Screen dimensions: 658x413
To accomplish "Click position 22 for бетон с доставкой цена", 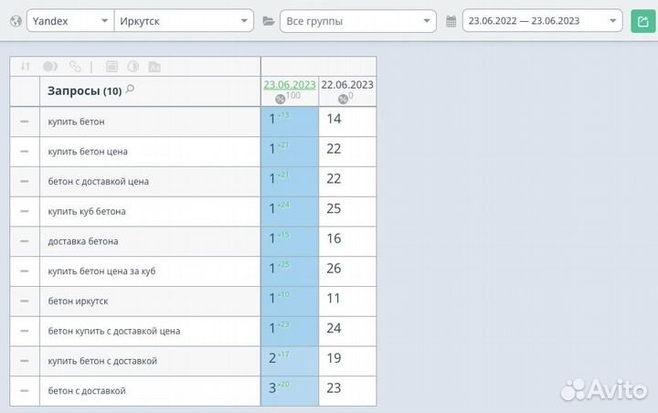I will click(334, 179).
